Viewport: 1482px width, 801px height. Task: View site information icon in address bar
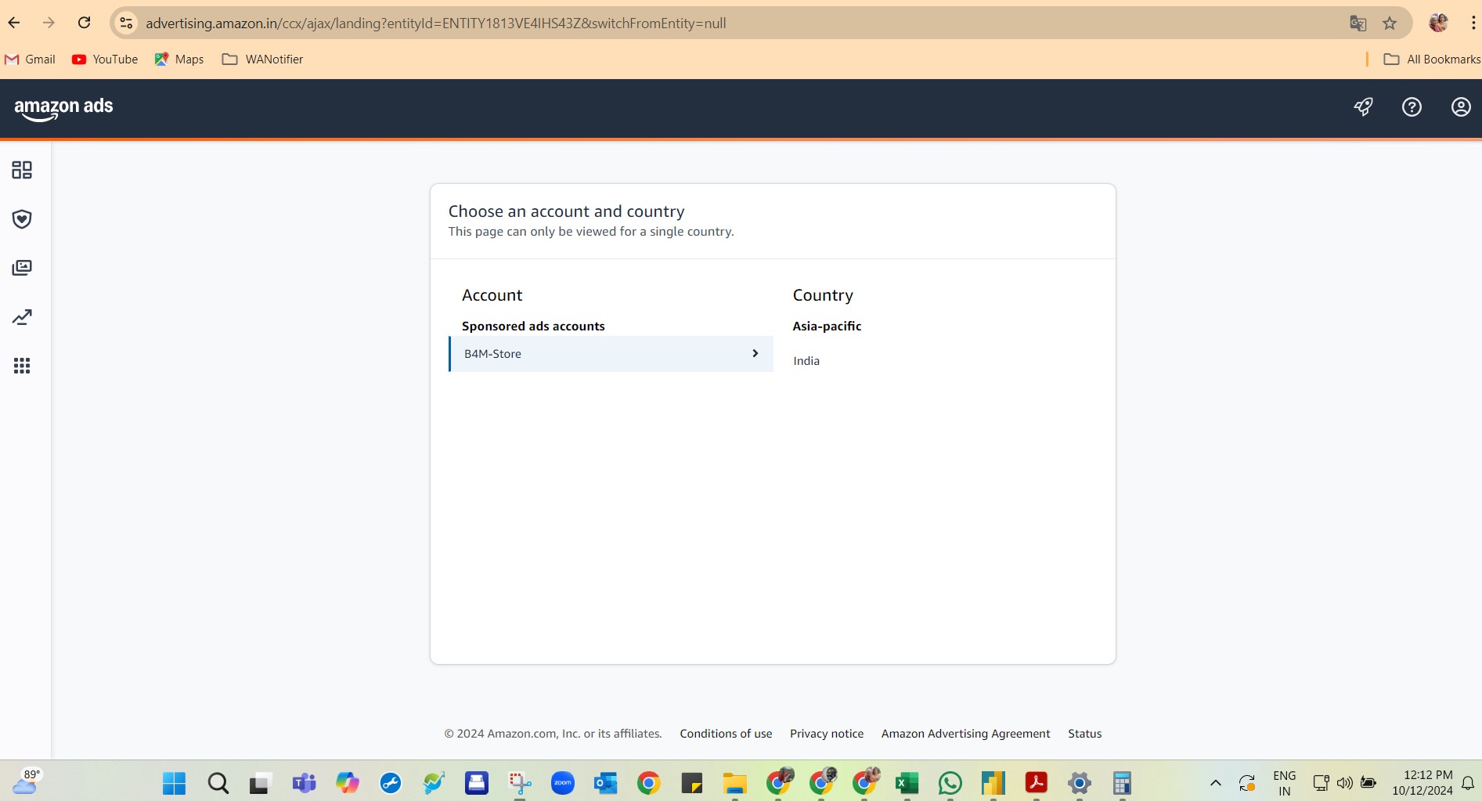click(x=126, y=23)
